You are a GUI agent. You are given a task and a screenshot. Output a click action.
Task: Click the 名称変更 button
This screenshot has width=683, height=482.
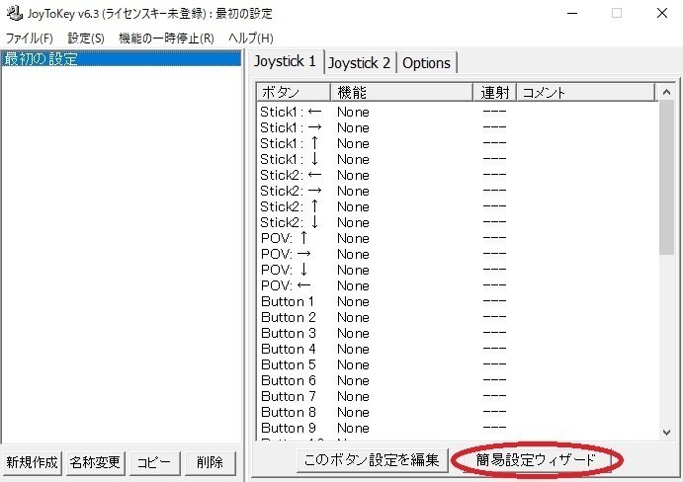click(95, 462)
